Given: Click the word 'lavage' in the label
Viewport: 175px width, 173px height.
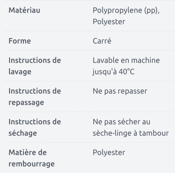Looking at the screenshot, I should [20, 72].
